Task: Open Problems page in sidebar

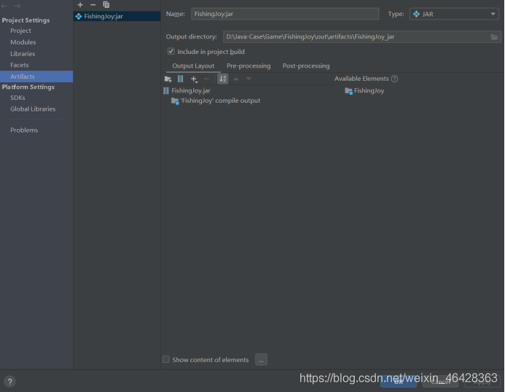Action: pos(24,130)
